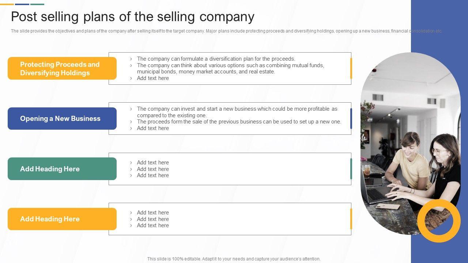
Task: Click the yellow accent bar on first text box
Action: 351,68
